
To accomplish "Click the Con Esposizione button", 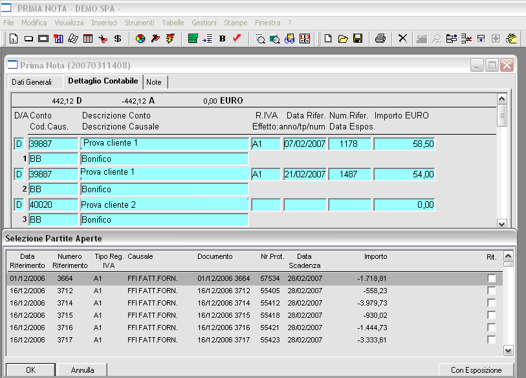I will [476, 370].
